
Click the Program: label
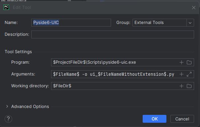[x=20, y=62]
